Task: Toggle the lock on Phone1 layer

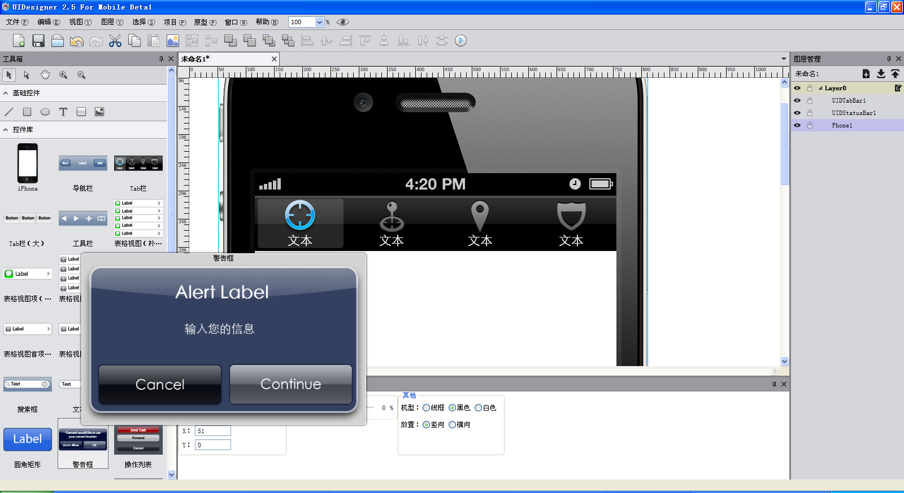Action: 810,125
